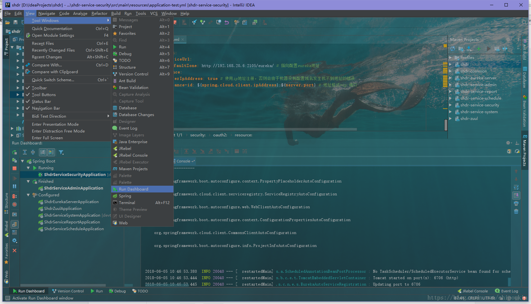Select Enter Presentation Mode menu item

(68, 124)
